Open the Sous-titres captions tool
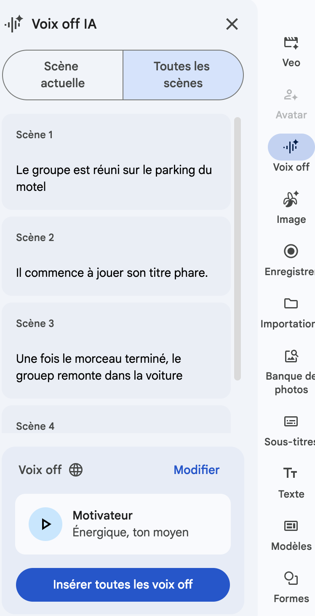The height and width of the screenshot is (616, 315). (291, 421)
